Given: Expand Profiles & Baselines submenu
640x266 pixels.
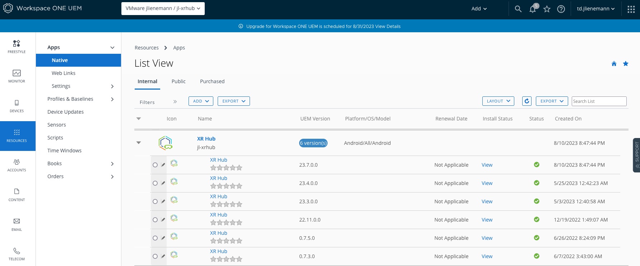Looking at the screenshot, I should [x=112, y=99].
